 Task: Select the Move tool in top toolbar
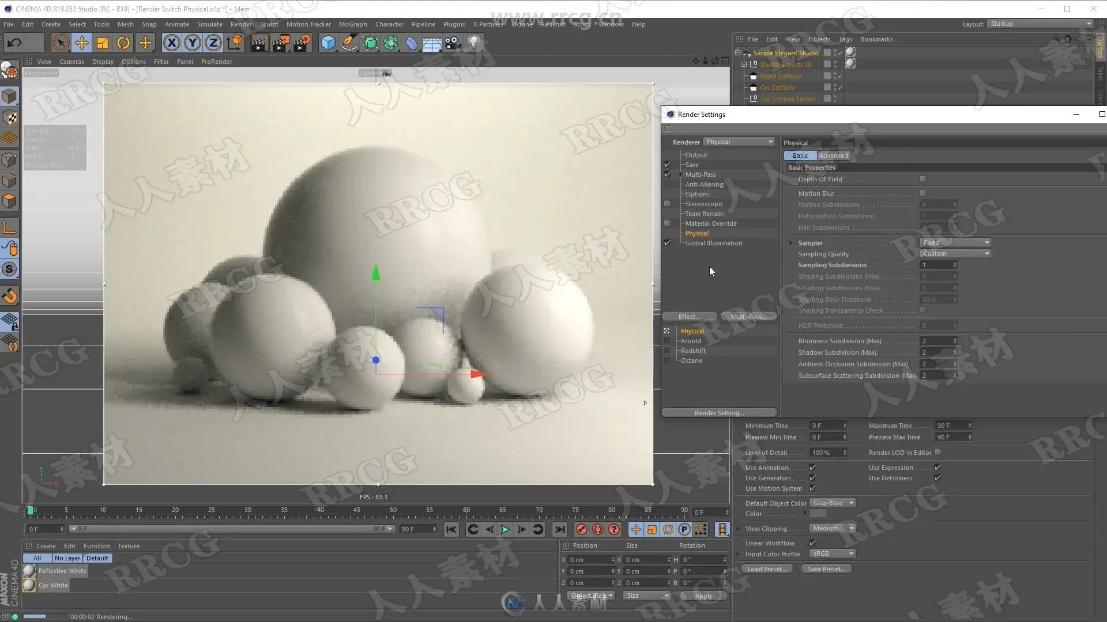point(82,43)
